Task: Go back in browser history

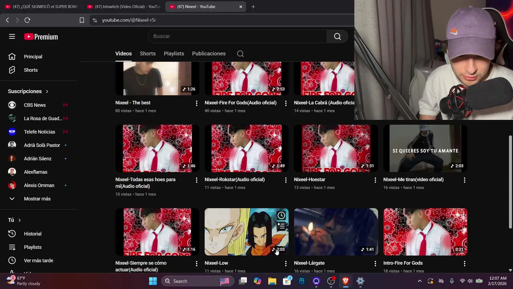Action: coord(7,20)
